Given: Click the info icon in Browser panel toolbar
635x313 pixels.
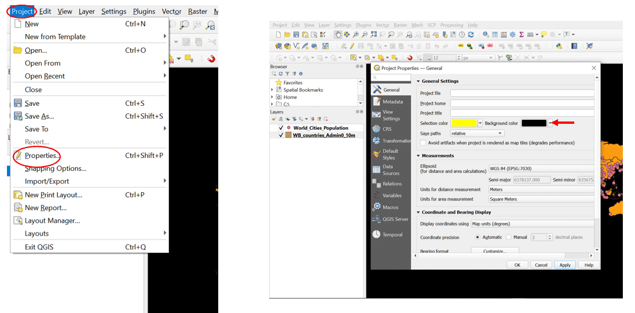Looking at the screenshot, I should [x=301, y=73].
